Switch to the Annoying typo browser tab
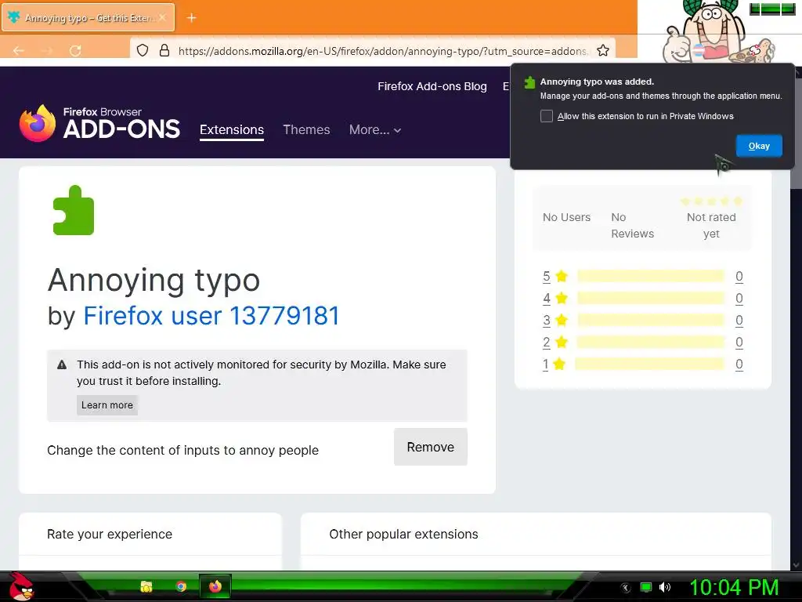 [x=88, y=17]
